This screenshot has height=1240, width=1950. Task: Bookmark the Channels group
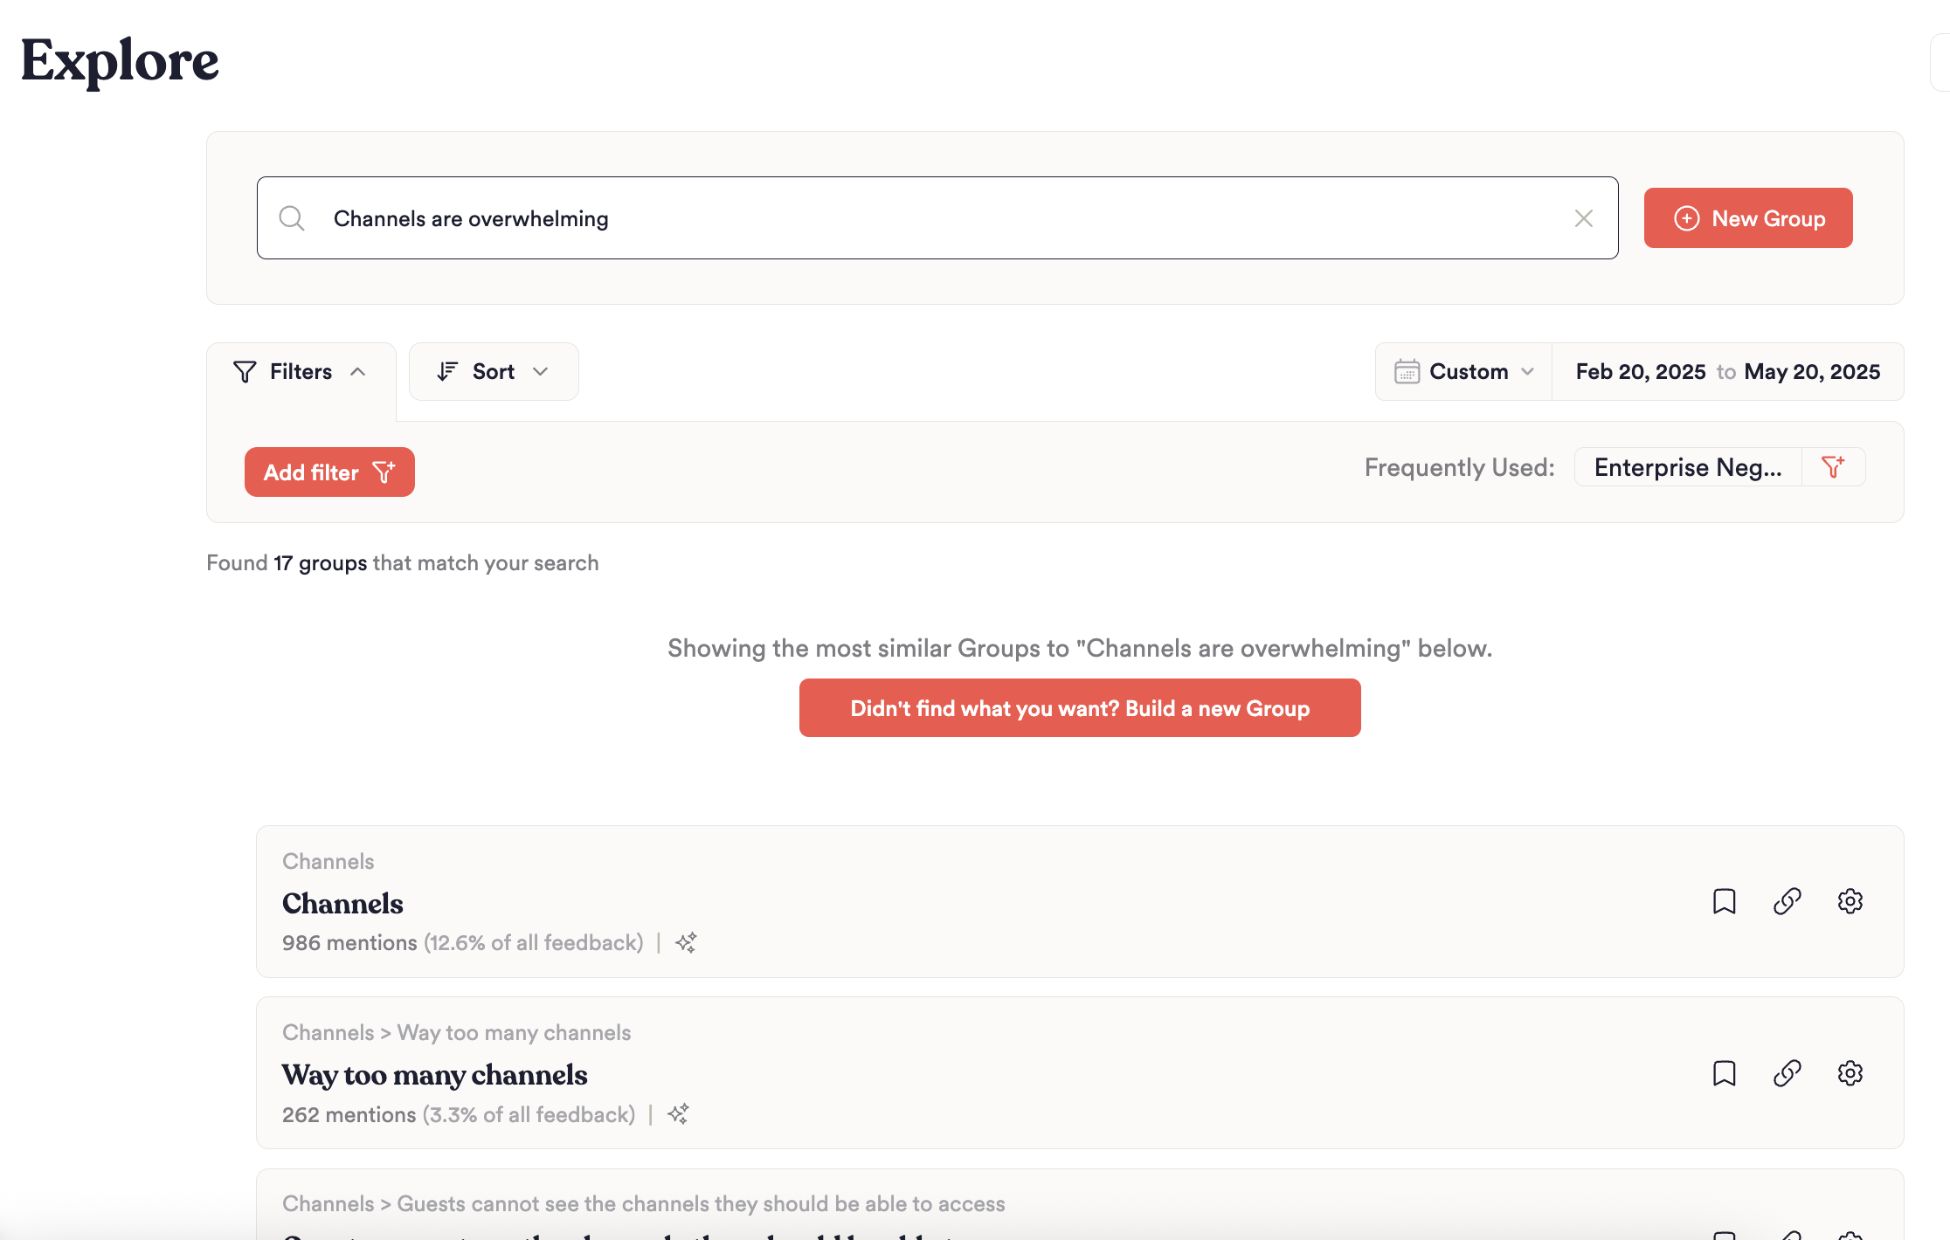pyautogui.click(x=1724, y=901)
